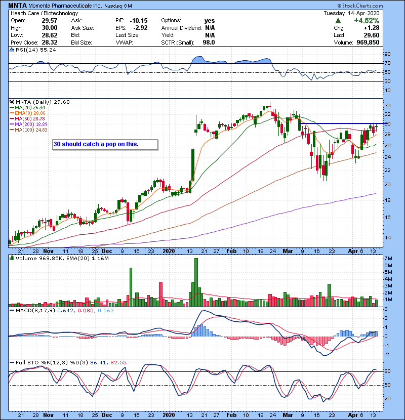Screen dimensions: 405x420
Task: Click the green up-triangle change icon
Action: tap(338, 21)
